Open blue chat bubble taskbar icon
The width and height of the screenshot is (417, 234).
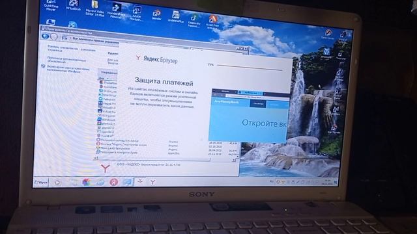(x=127, y=182)
